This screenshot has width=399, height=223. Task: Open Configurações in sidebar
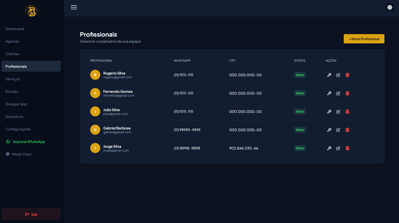(31, 129)
